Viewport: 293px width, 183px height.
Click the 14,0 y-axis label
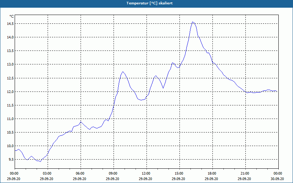[x=10, y=37]
